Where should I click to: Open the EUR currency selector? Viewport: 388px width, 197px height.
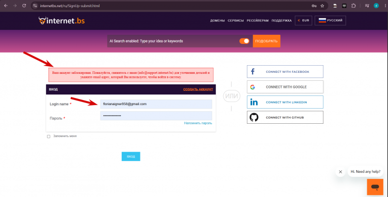[303, 20]
